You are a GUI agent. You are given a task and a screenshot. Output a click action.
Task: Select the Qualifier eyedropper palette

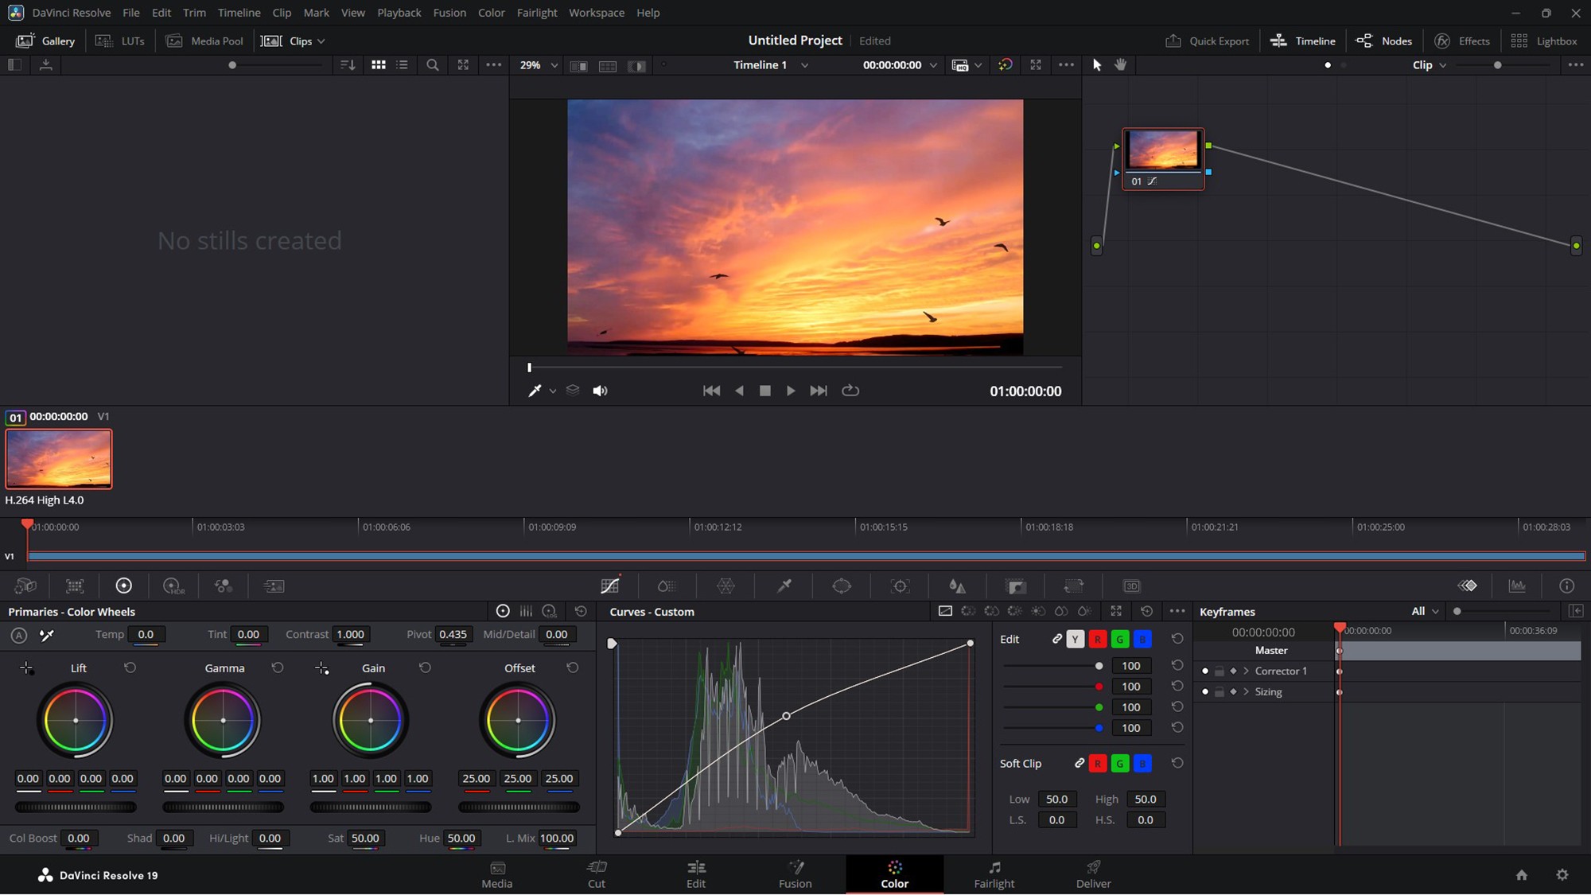click(x=784, y=586)
